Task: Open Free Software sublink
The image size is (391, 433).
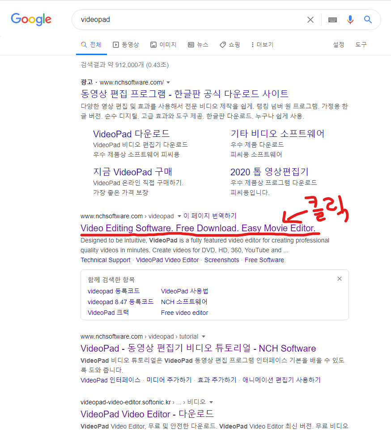Action: (x=264, y=260)
